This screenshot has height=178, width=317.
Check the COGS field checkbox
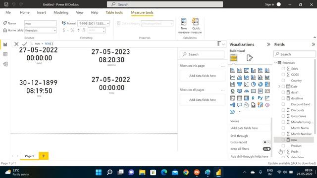[283, 75]
